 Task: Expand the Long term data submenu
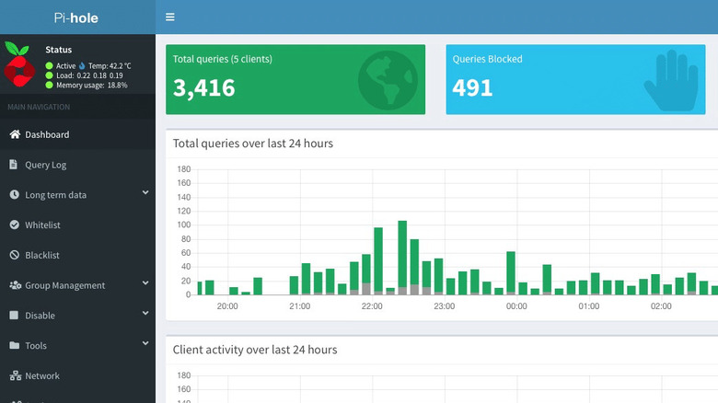point(145,193)
